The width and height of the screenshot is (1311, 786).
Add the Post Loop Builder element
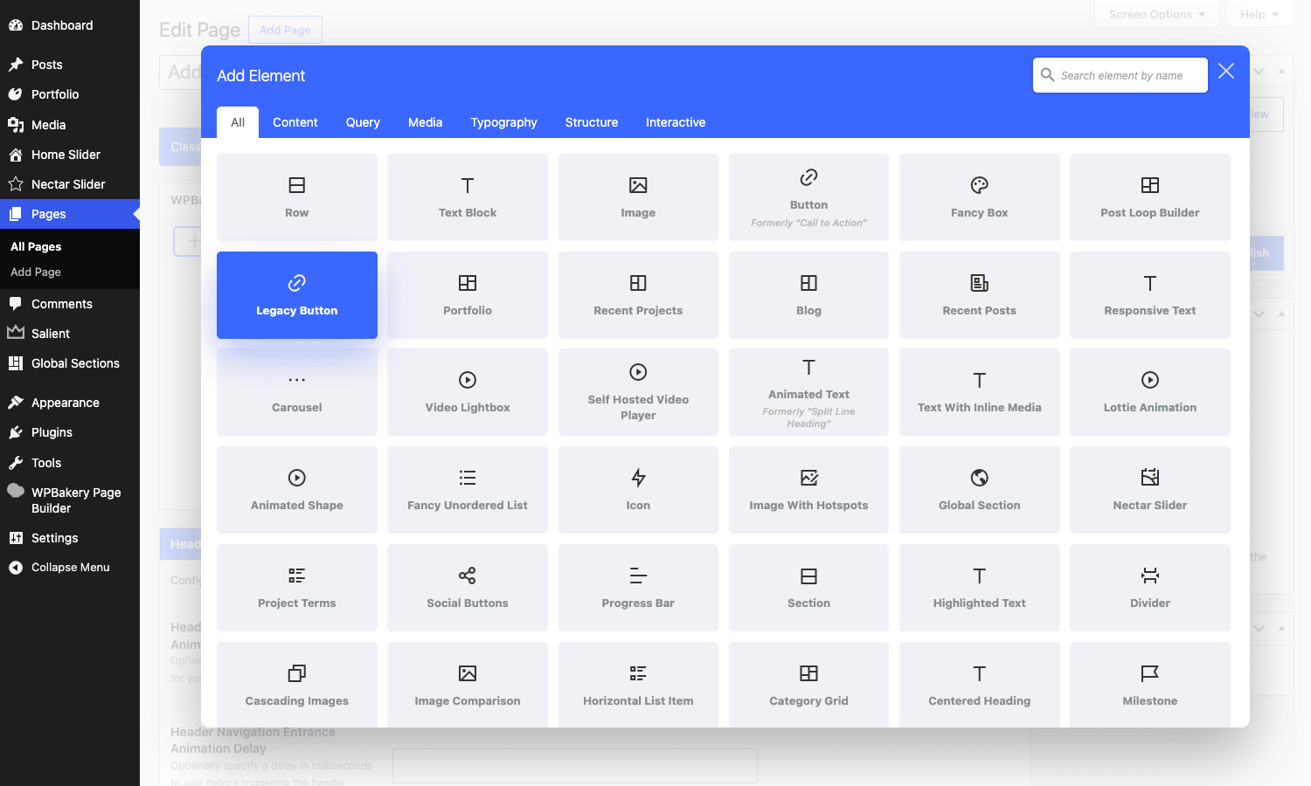tap(1150, 197)
